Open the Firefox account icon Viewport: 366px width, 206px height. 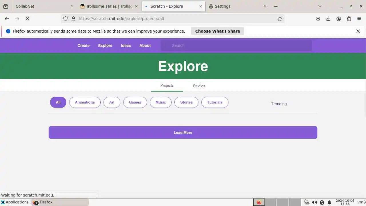coord(339,19)
